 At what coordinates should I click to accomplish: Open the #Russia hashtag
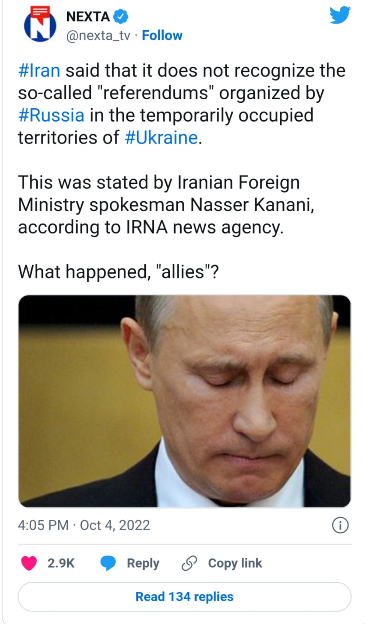(x=51, y=115)
